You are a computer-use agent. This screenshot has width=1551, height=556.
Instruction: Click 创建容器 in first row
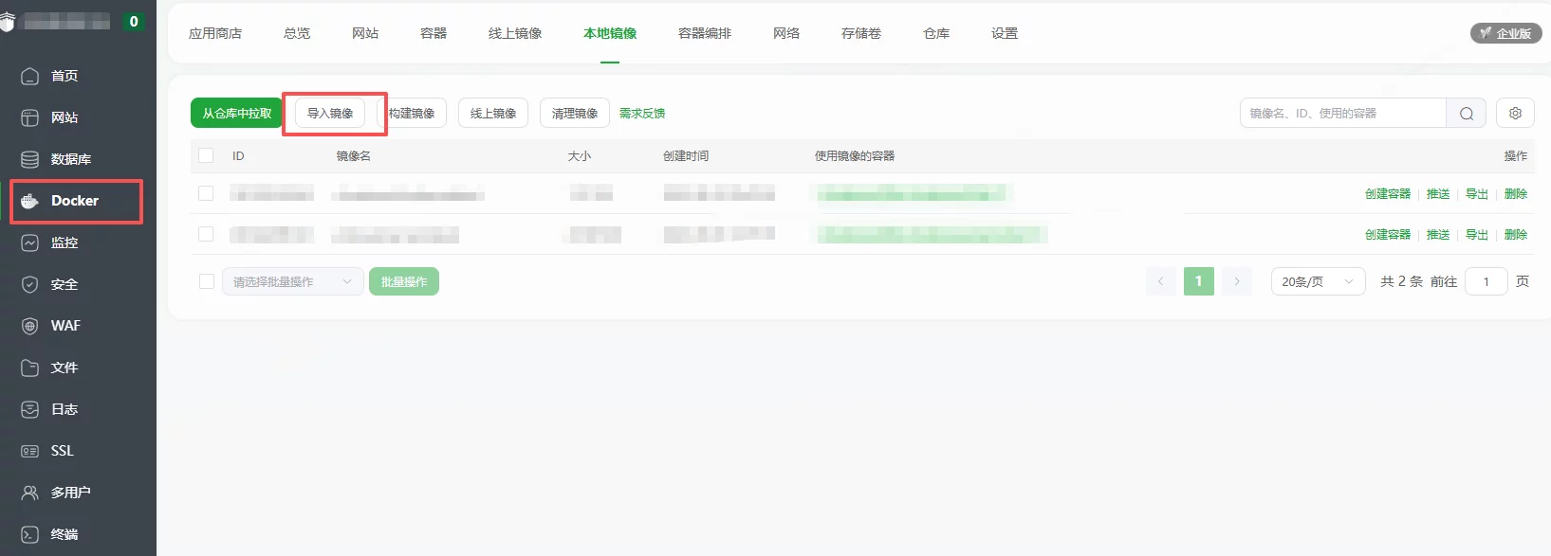pyautogui.click(x=1388, y=193)
